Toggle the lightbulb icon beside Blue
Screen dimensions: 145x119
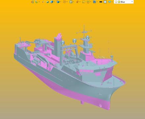[116, 2]
